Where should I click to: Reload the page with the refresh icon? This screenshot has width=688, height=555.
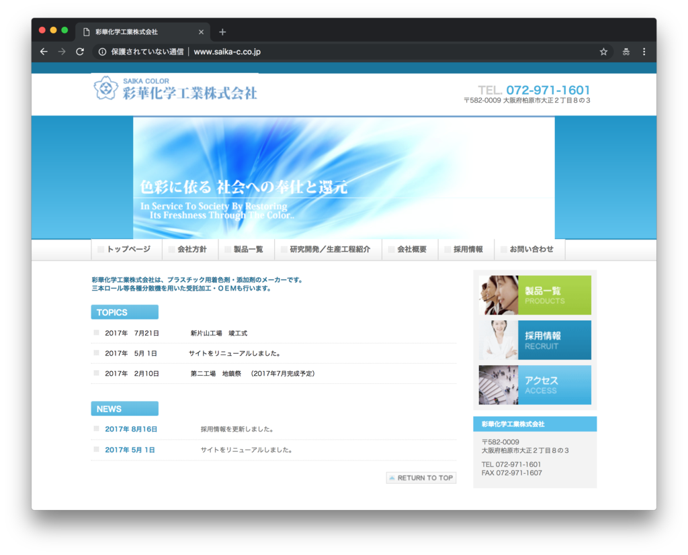point(80,52)
